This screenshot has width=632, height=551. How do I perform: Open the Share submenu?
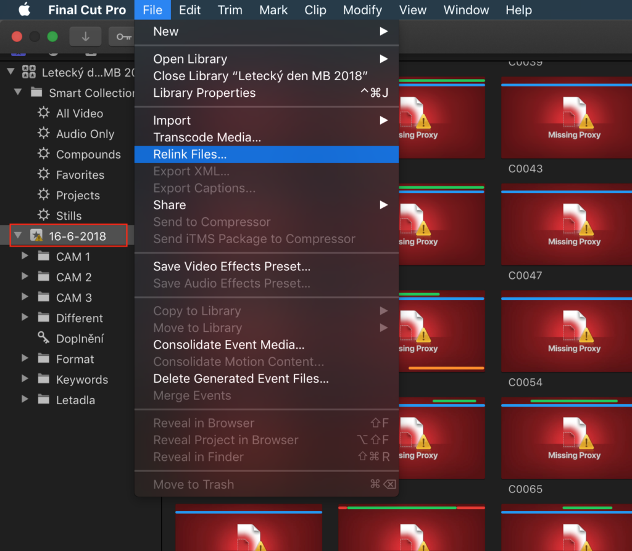(267, 205)
